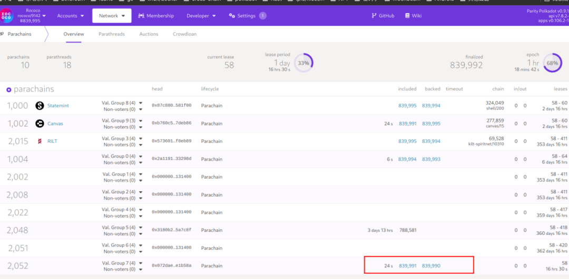Screen dimensions: 569x279
Task: Click the Settings gears icon
Action: (232, 16)
